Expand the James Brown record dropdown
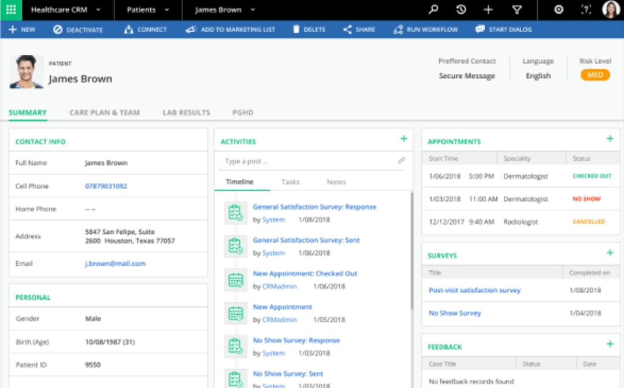 [253, 10]
